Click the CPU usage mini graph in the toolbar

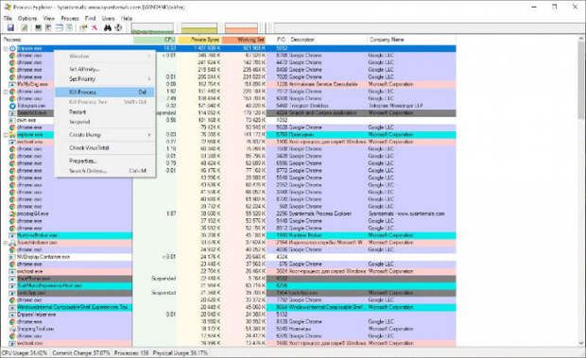152,28
